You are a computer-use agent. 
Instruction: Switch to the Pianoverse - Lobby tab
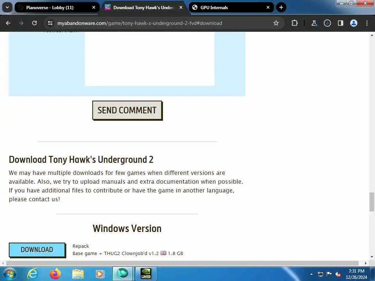57,7
